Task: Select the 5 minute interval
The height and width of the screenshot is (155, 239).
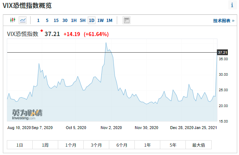Action: [47, 21]
